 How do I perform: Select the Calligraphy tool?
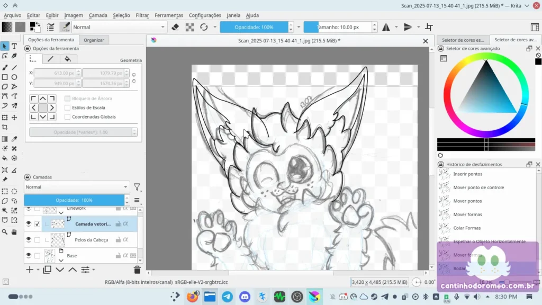pos(14,56)
